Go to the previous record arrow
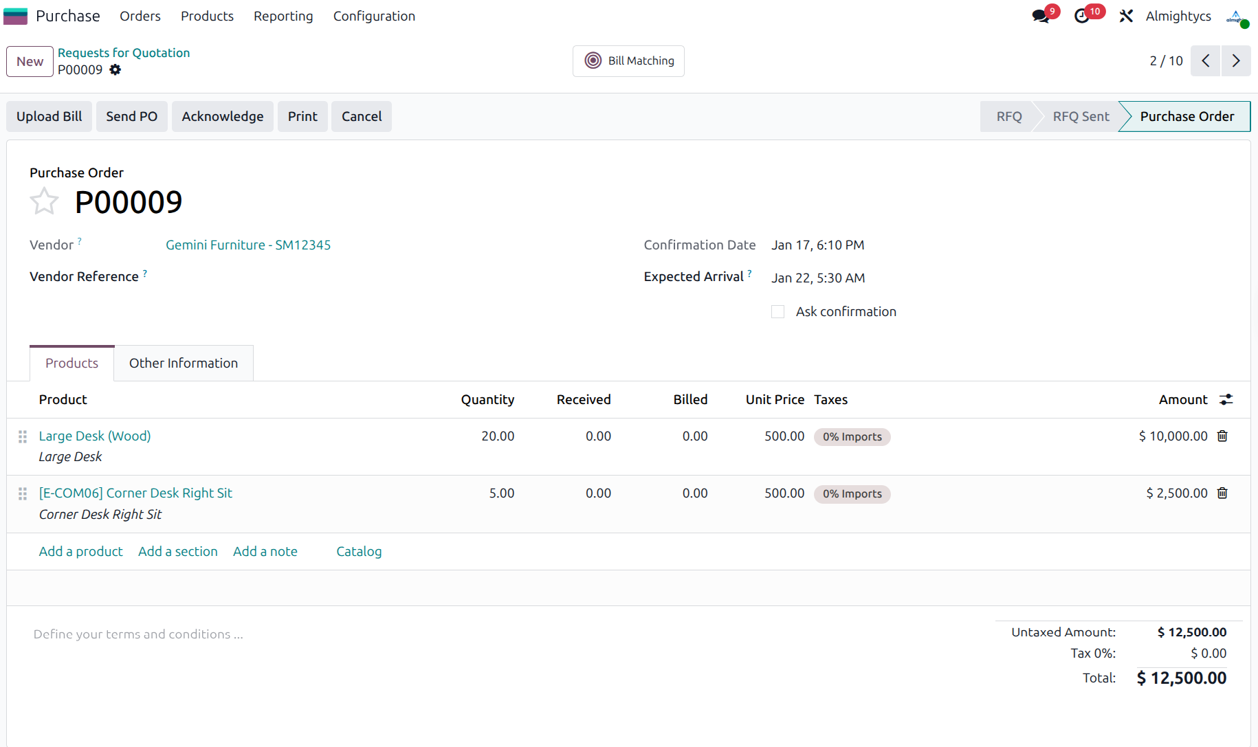Viewport: 1258px width, 747px height. click(1206, 60)
